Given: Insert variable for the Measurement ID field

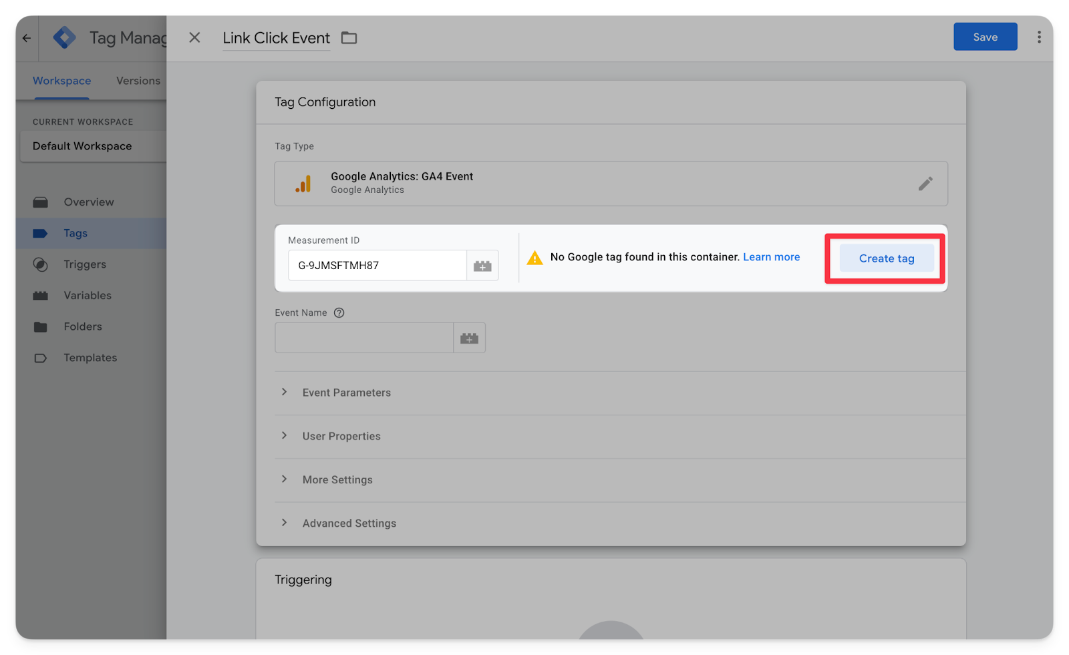Looking at the screenshot, I should [x=482, y=266].
